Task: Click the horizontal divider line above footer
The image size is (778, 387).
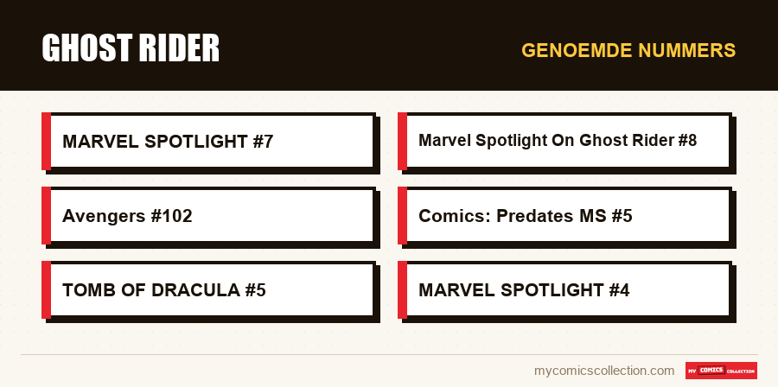Action: [389, 355]
